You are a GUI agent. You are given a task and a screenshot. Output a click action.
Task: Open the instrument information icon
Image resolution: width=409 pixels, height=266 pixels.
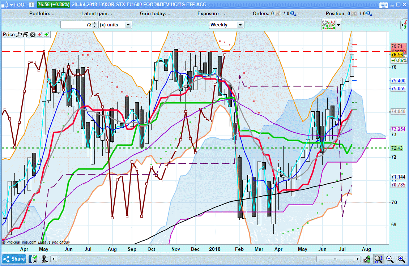[x=31, y=5]
